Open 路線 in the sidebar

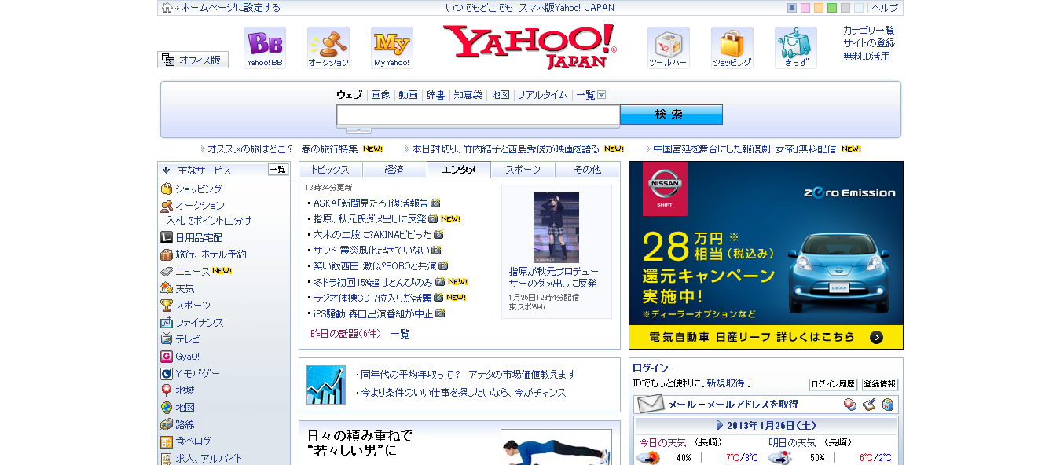(185, 425)
